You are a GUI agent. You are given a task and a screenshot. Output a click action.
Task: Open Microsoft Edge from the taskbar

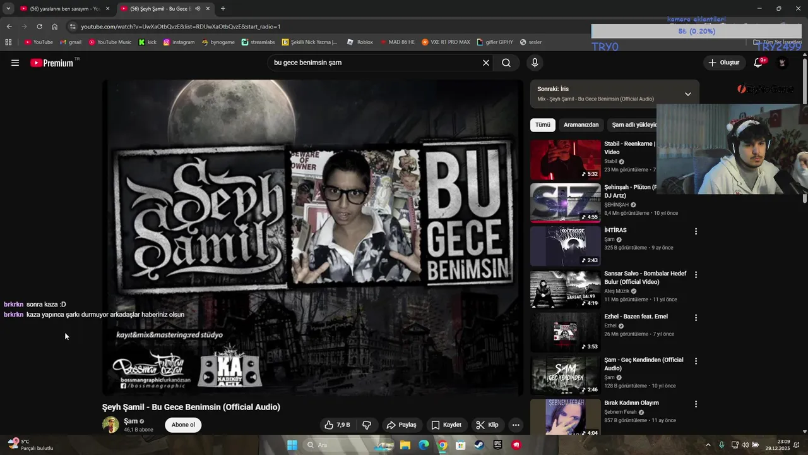click(x=424, y=445)
